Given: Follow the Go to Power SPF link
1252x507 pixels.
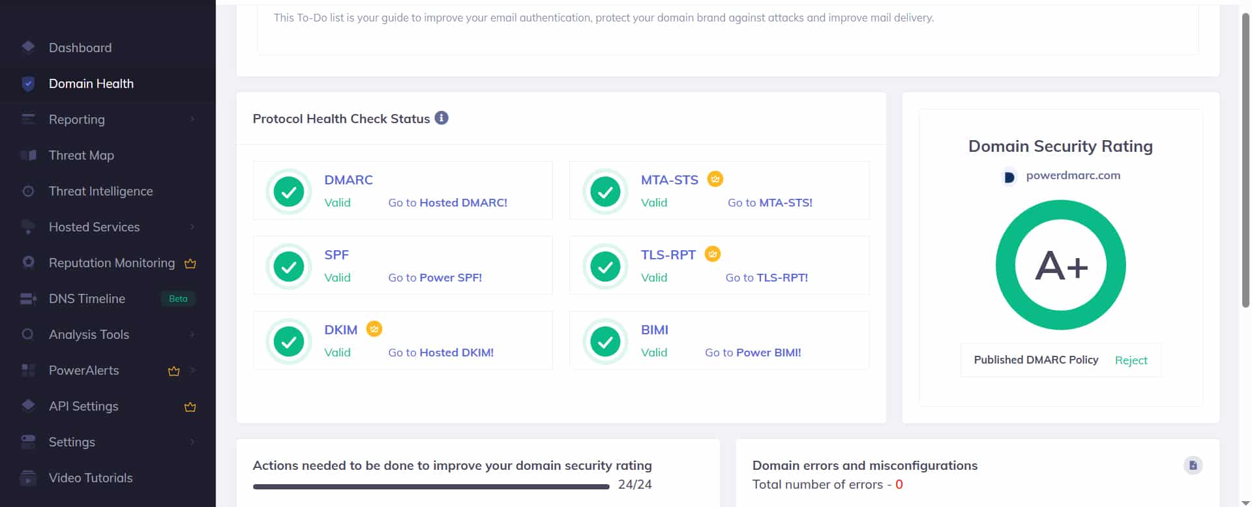Looking at the screenshot, I should click(x=435, y=278).
